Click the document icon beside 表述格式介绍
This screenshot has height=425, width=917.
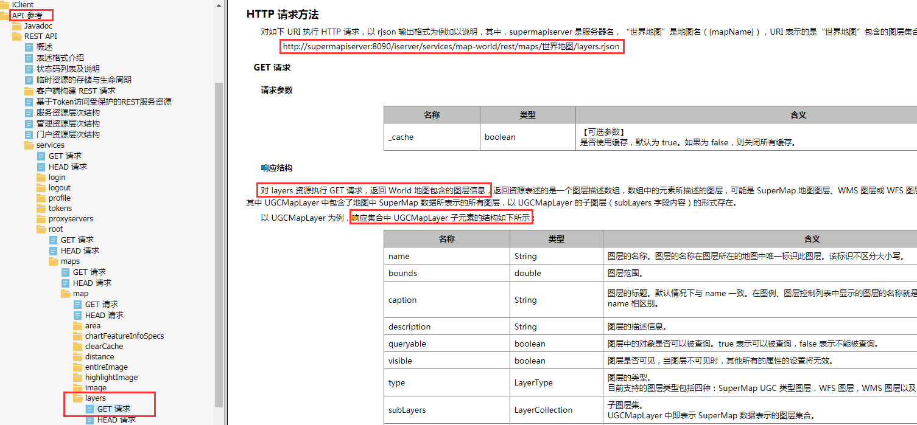point(29,58)
